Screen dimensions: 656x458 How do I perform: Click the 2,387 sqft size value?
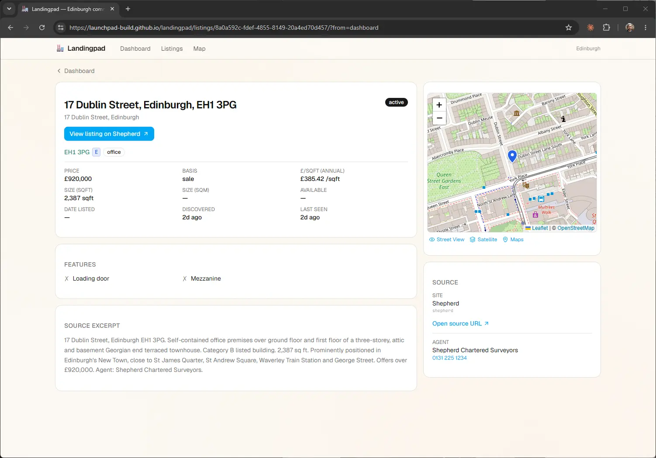[79, 198]
